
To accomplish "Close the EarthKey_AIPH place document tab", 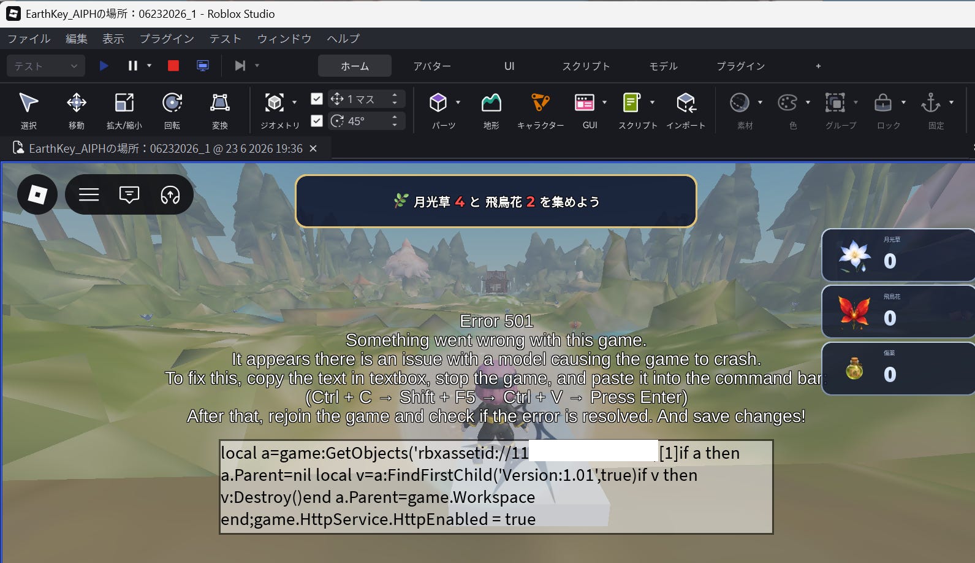I will click(x=313, y=148).
